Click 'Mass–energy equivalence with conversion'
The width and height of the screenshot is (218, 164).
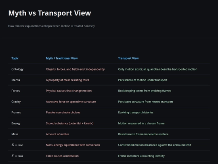click(x=73, y=145)
